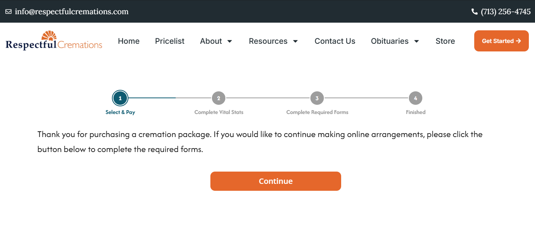Expand the About dropdown arrow
This screenshot has height=233, width=535.
point(230,41)
